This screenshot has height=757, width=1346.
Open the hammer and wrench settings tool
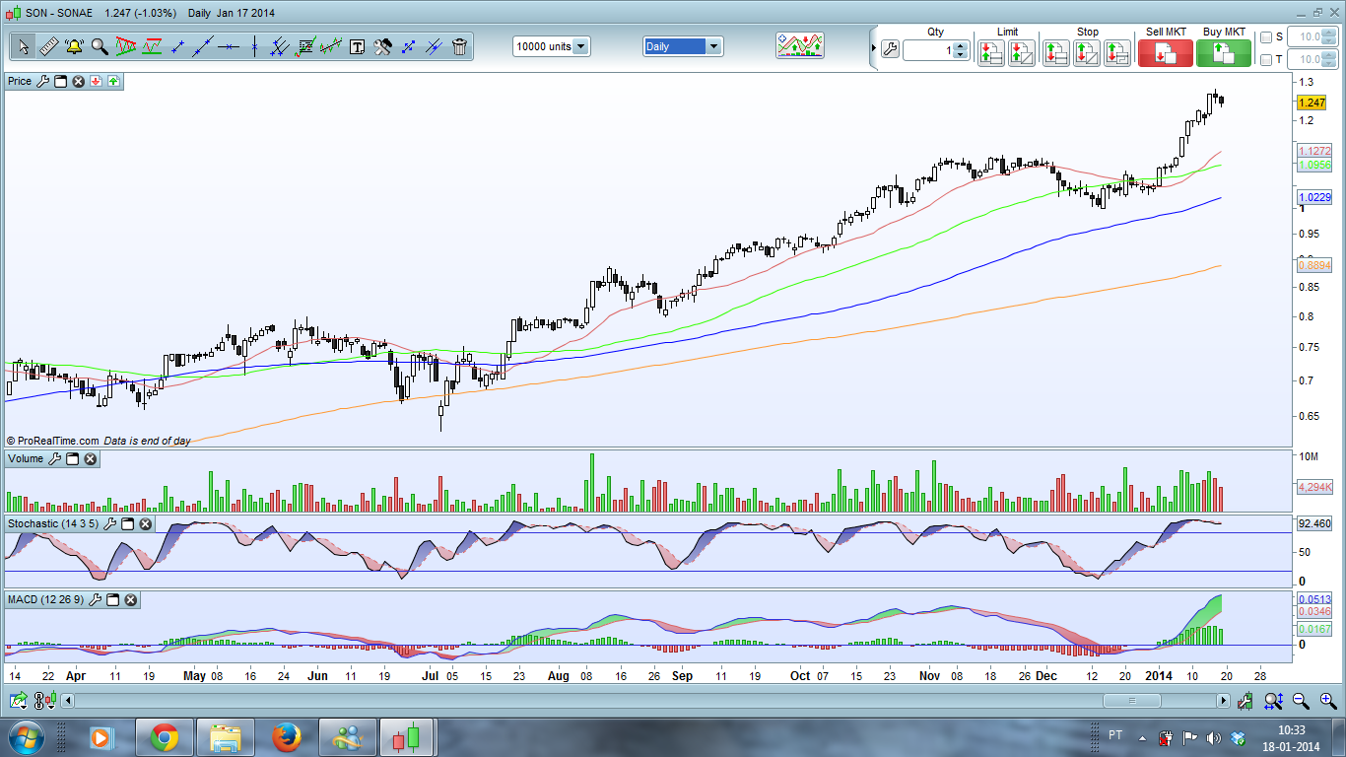(x=382, y=46)
